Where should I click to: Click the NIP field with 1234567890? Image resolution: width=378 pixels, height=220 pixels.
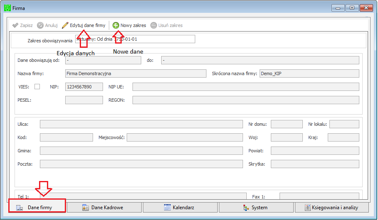click(x=84, y=87)
